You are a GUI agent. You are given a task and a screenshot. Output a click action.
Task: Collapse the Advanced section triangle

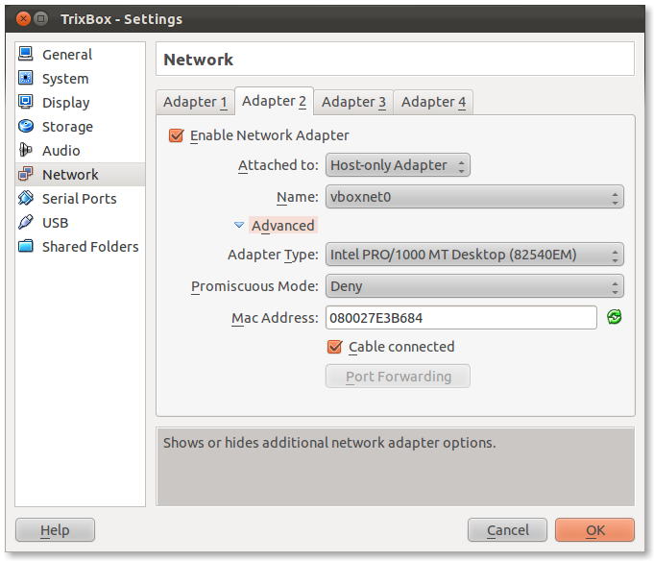239,225
